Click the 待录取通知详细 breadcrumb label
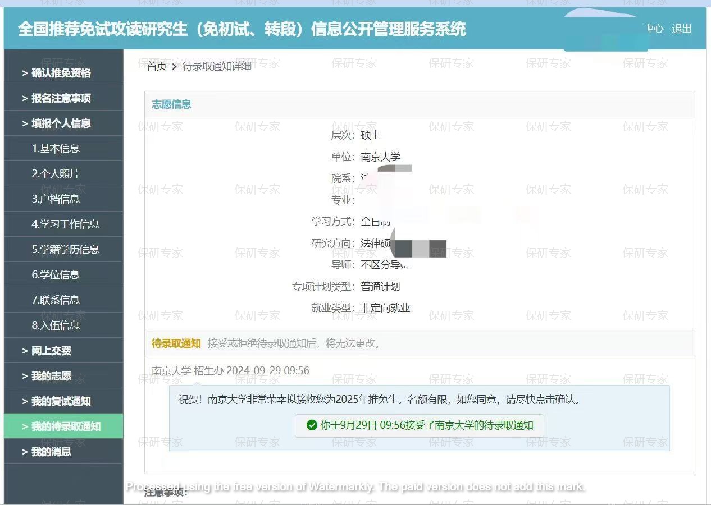This screenshot has height=505, width=711. [216, 66]
